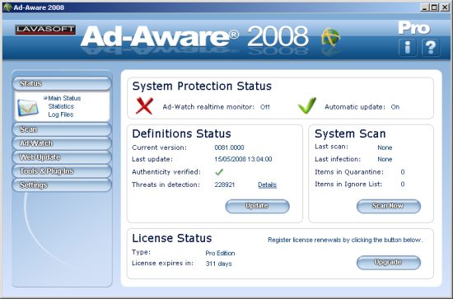Click the Definitions Status heading

click(181, 133)
